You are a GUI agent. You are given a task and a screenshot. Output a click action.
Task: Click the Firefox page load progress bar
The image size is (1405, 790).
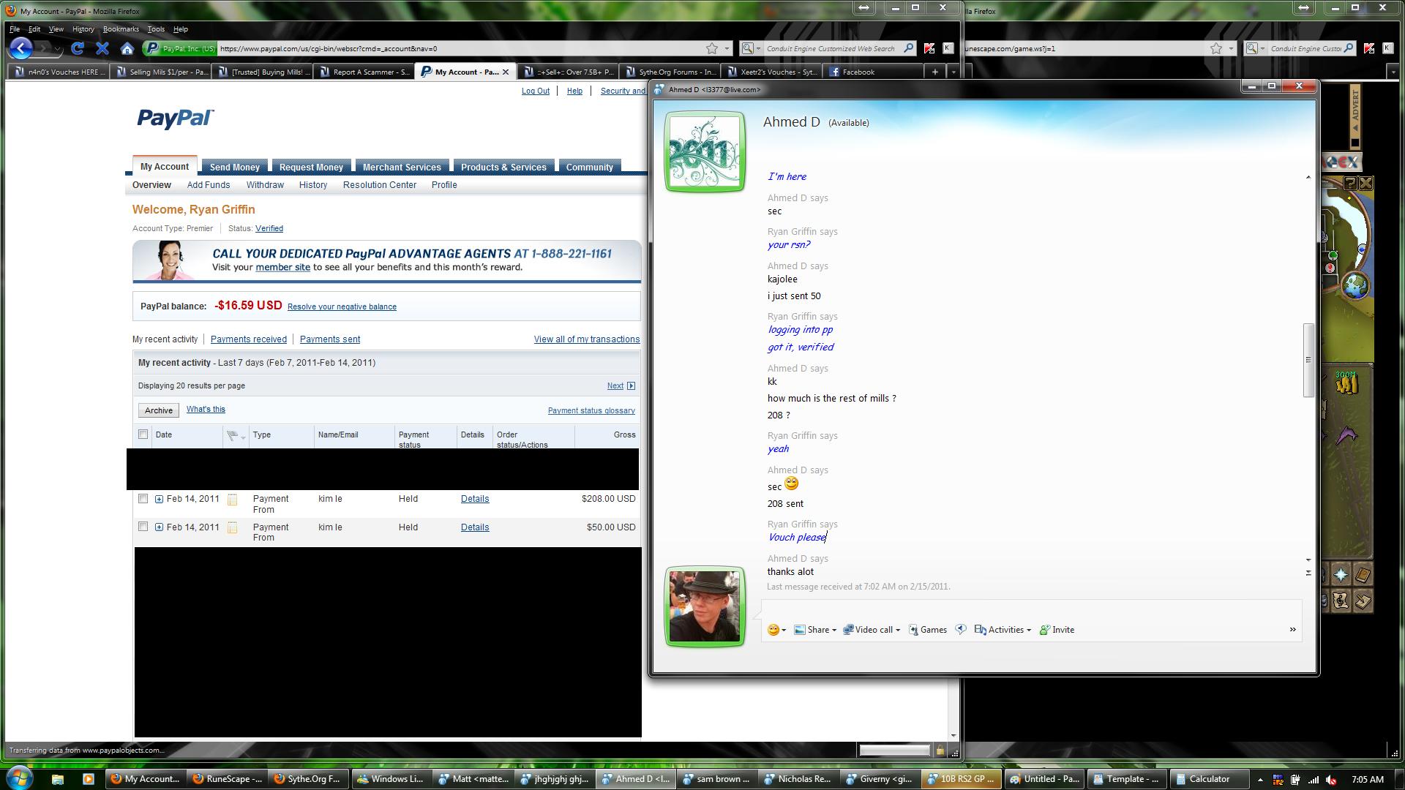[x=894, y=750]
